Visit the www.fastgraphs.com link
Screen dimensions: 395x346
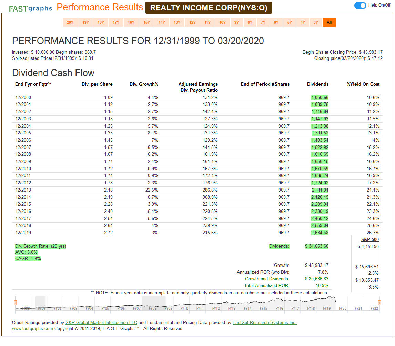[32, 329]
